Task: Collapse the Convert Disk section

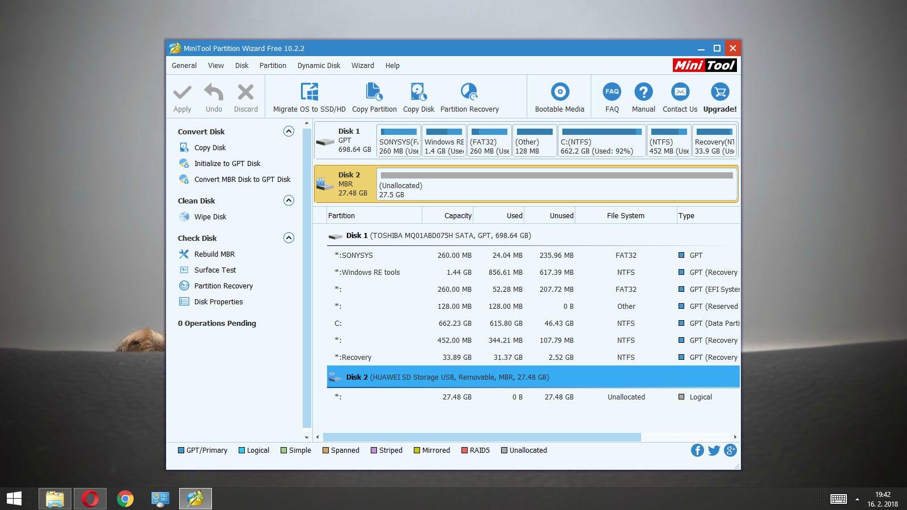Action: click(x=289, y=131)
